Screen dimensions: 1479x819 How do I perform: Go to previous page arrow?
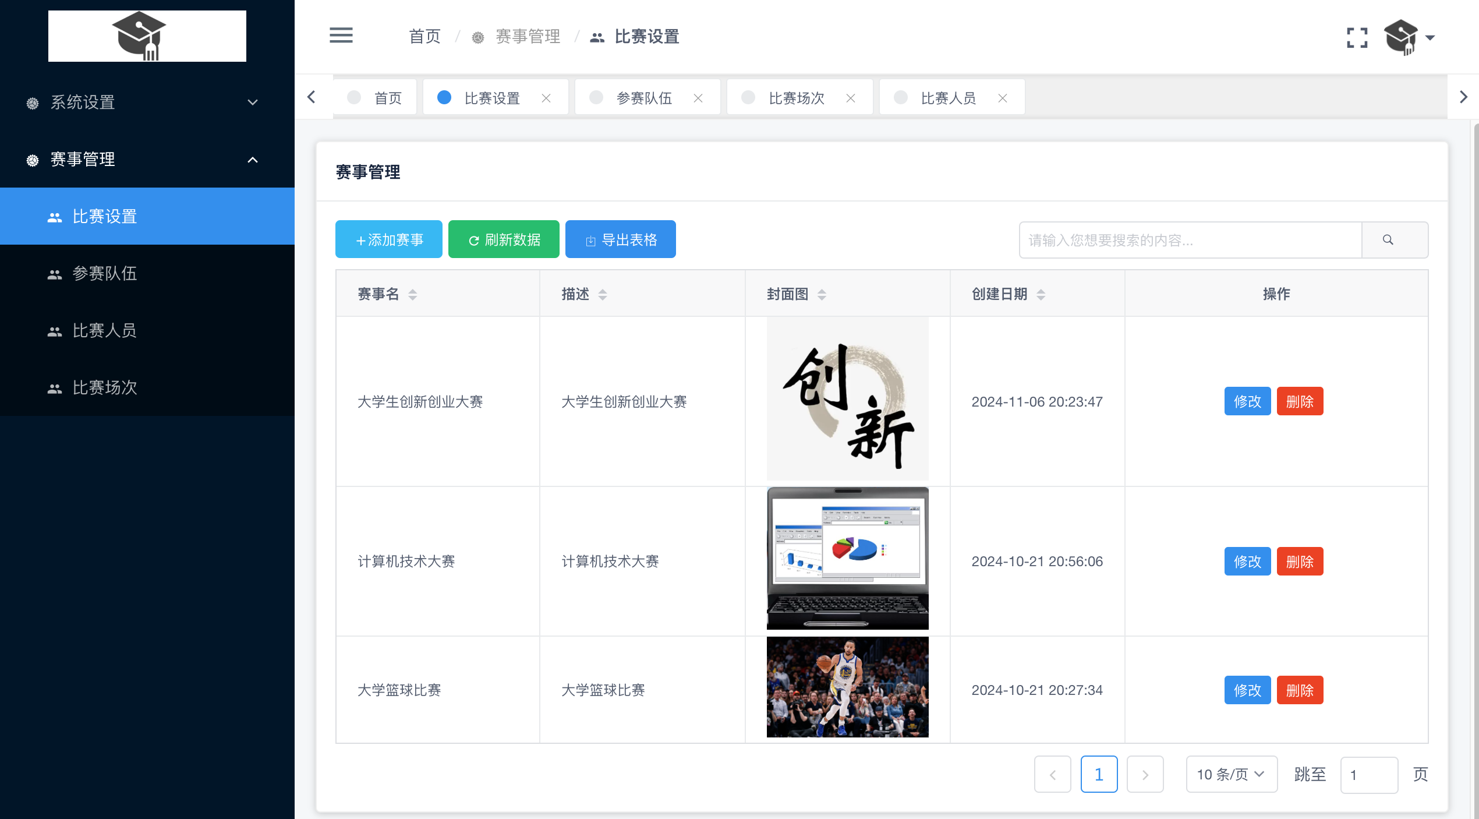[x=1052, y=774]
